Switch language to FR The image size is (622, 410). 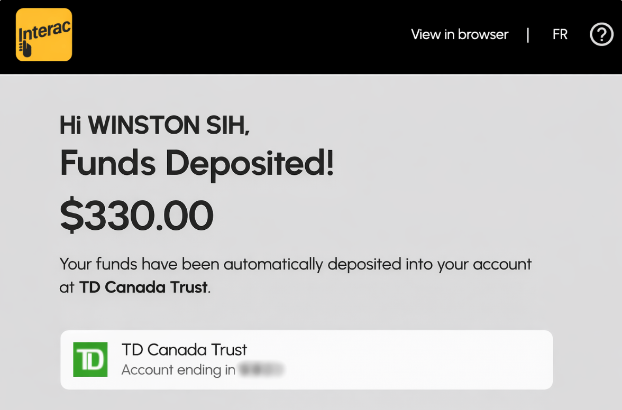tap(560, 35)
